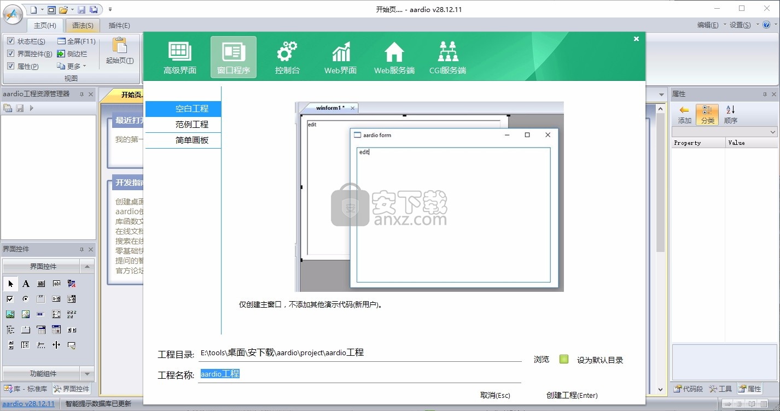
Task: Click the new file icon in quick access toolbar
Action: click(33, 10)
